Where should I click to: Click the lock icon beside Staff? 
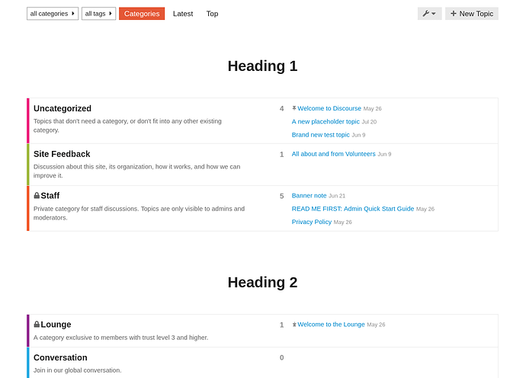coord(37,195)
